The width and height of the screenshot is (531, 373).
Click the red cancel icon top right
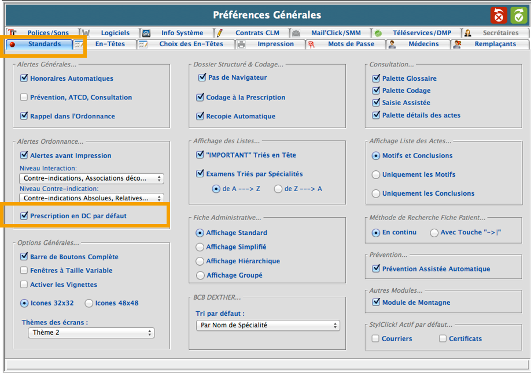coord(499,15)
